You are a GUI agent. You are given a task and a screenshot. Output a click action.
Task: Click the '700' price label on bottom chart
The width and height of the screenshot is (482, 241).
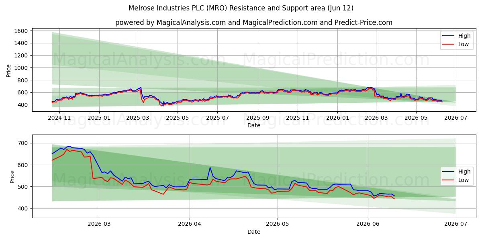[22, 143]
